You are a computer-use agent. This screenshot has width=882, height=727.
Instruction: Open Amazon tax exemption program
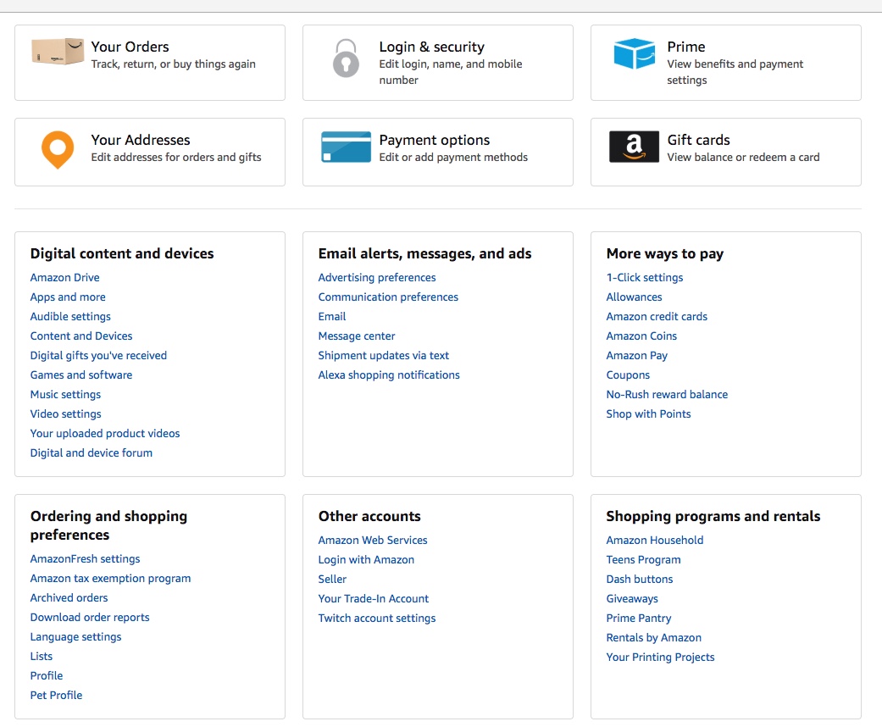pyautogui.click(x=110, y=579)
